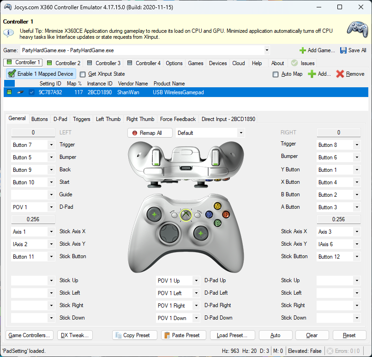Click the red X Remove icon
The height and width of the screenshot is (357, 372).
tap(340, 74)
